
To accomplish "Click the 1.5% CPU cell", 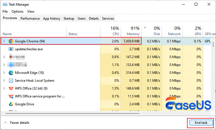I will [x=115, y=88].
